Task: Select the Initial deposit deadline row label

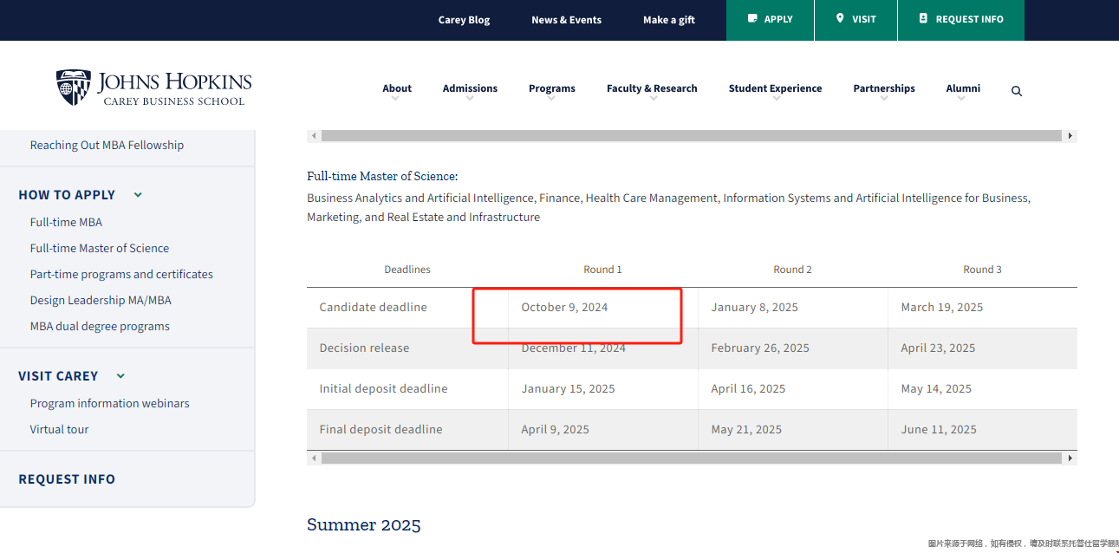Action: 383,389
